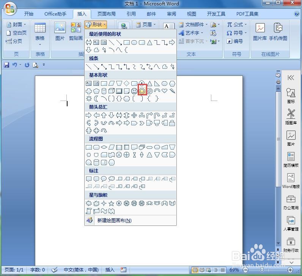Pick the cube shape in Basic Shapes

pyautogui.click(x=112, y=91)
